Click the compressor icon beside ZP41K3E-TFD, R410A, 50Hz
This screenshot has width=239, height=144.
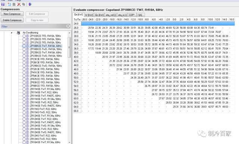point(27,73)
